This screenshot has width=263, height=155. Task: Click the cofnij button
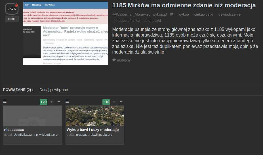coord(12,19)
